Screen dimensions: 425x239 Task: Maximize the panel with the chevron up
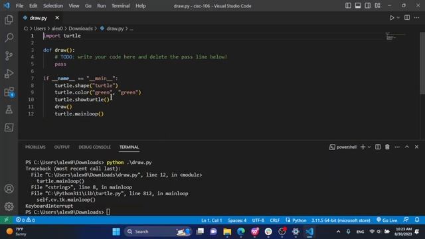pyautogui.click(x=407, y=147)
